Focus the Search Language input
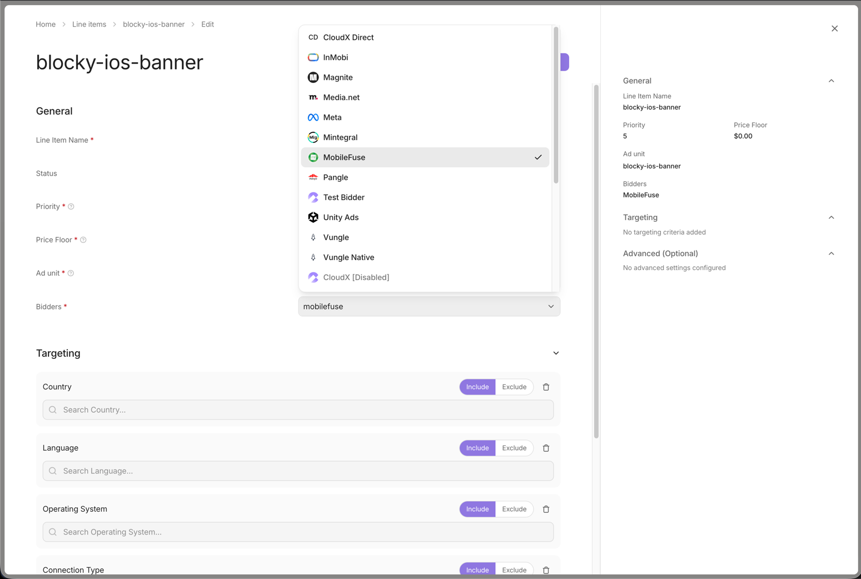Image resolution: width=861 pixels, height=579 pixels. click(x=298, y=471)
